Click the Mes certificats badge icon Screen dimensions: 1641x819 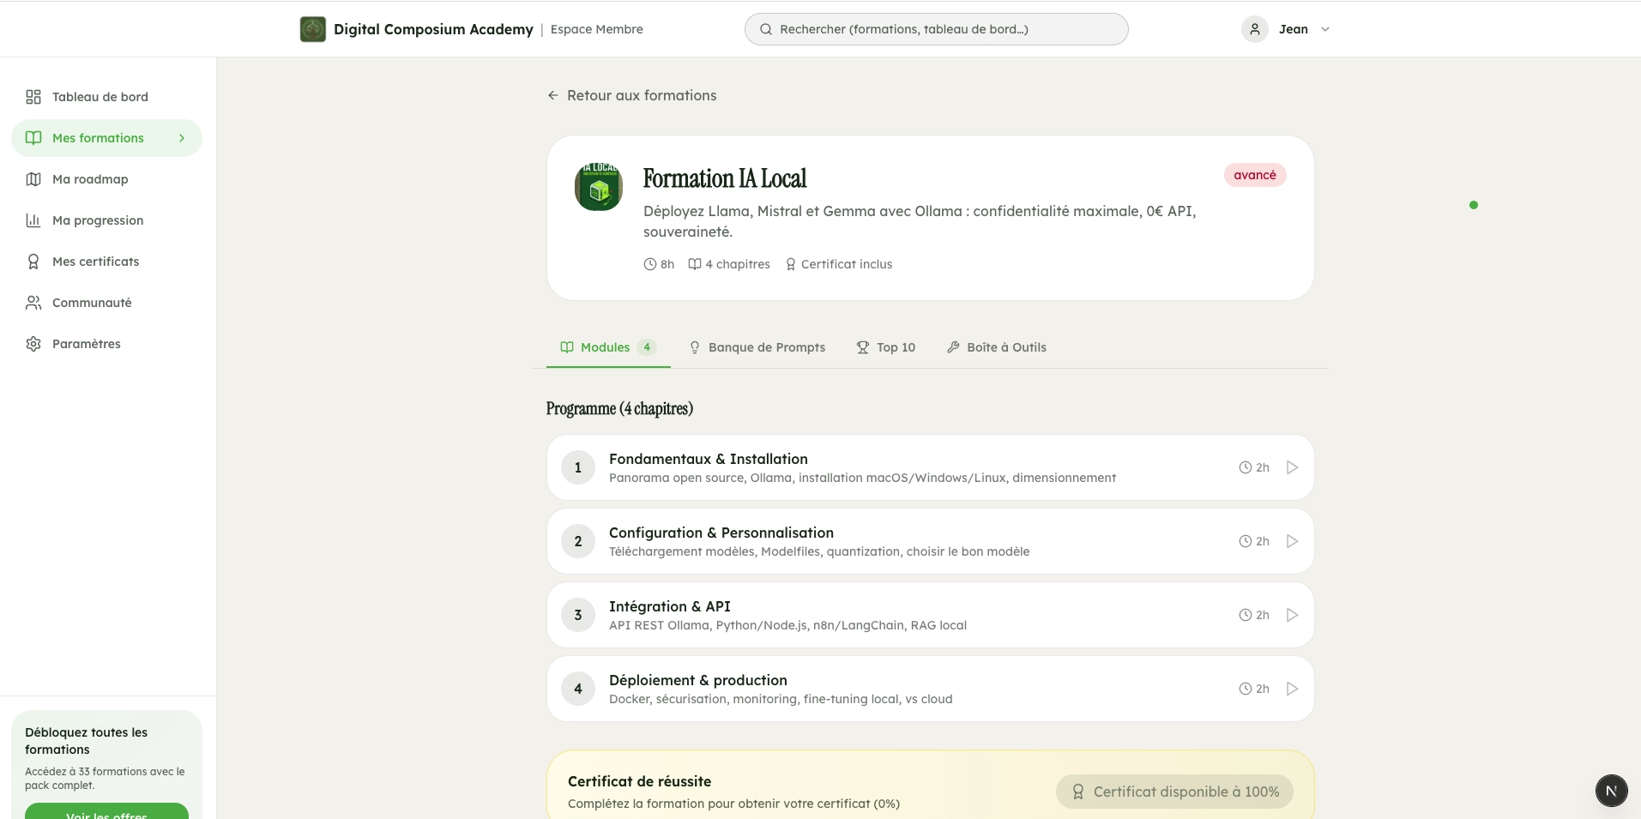pos(33,261)
